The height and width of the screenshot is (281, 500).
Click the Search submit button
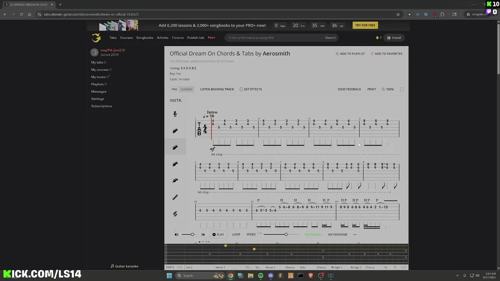point(330,38)
